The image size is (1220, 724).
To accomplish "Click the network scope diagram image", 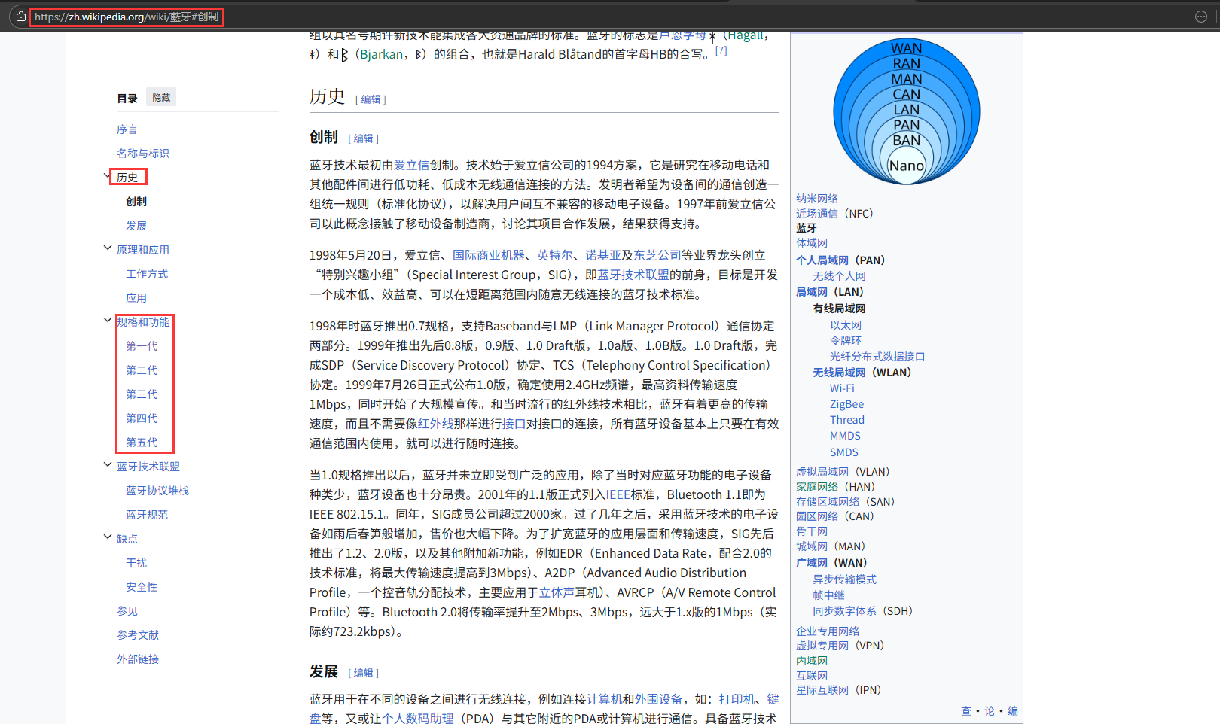I will pos(907,111).
